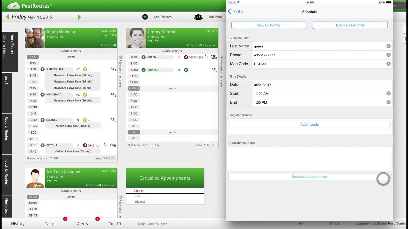The image size is (408, 229).
Task: Click Schedule Appointment button
Action: (309, 177)
